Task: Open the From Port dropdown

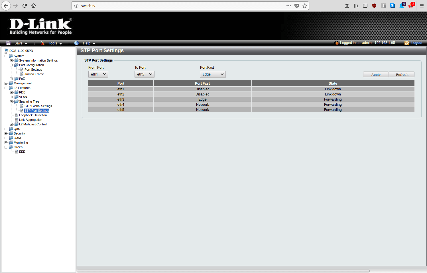Action: click(98, 74)
